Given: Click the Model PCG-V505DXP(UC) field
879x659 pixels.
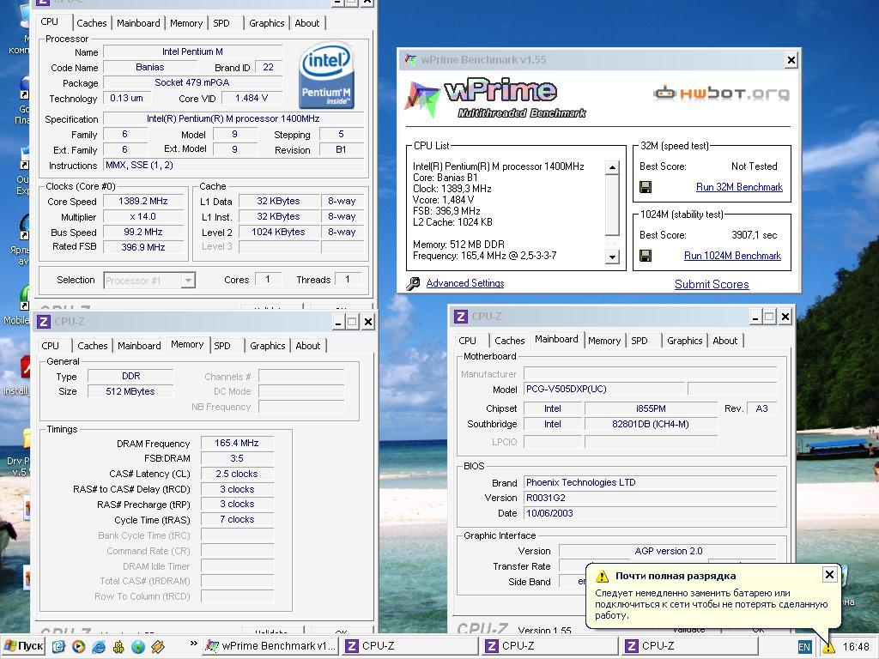Looking at the screenshot, I should click(604, 389).
